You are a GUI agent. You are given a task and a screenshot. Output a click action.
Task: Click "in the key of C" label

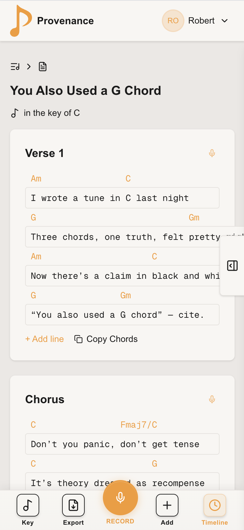pos(52,113)
